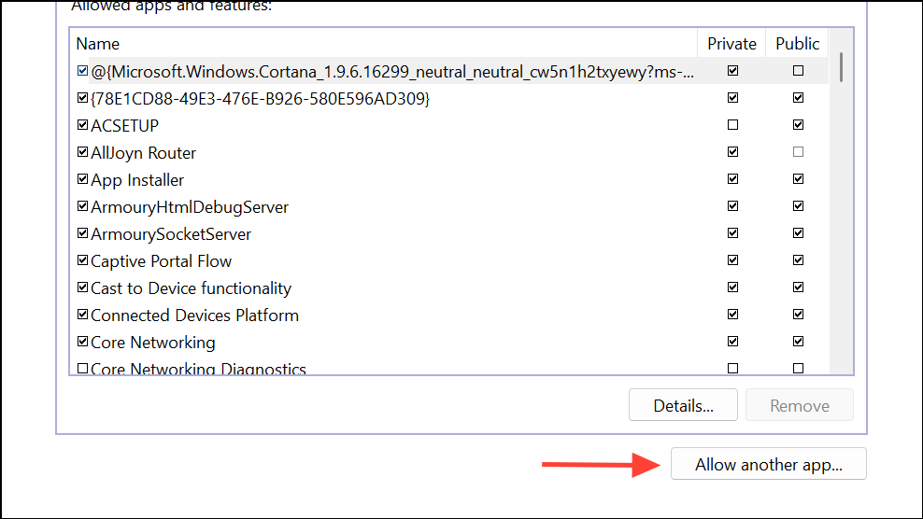Uncheck the ArmourySocketServer app checkbox

click(83, 233)
